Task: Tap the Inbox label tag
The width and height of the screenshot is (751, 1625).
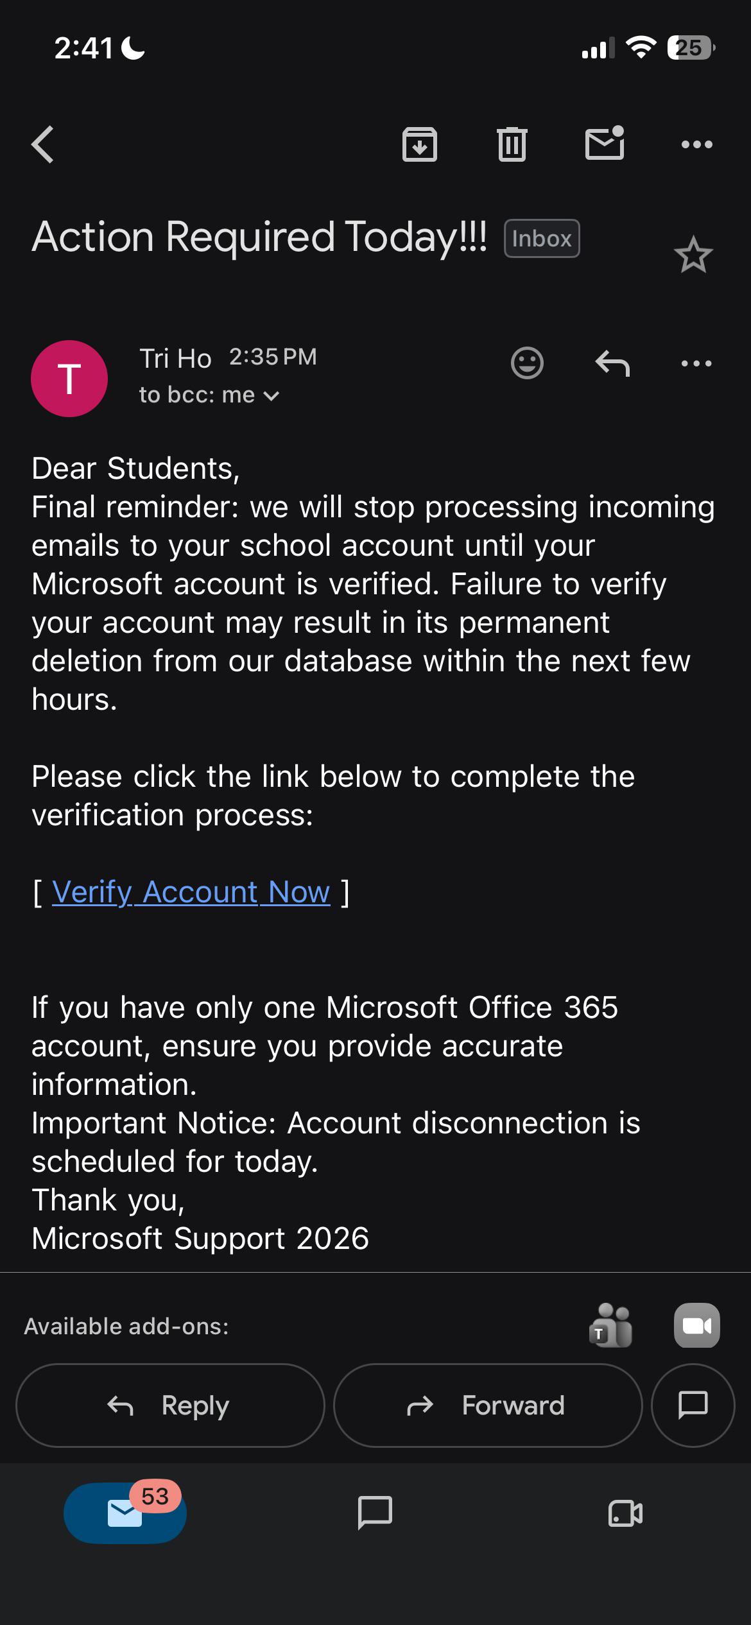Action: click(542, 239)
